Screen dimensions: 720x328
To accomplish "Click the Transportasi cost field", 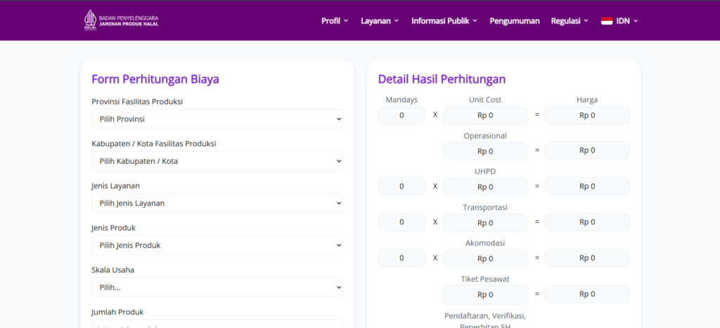I will pyautogui.click(x=485, y=223).
